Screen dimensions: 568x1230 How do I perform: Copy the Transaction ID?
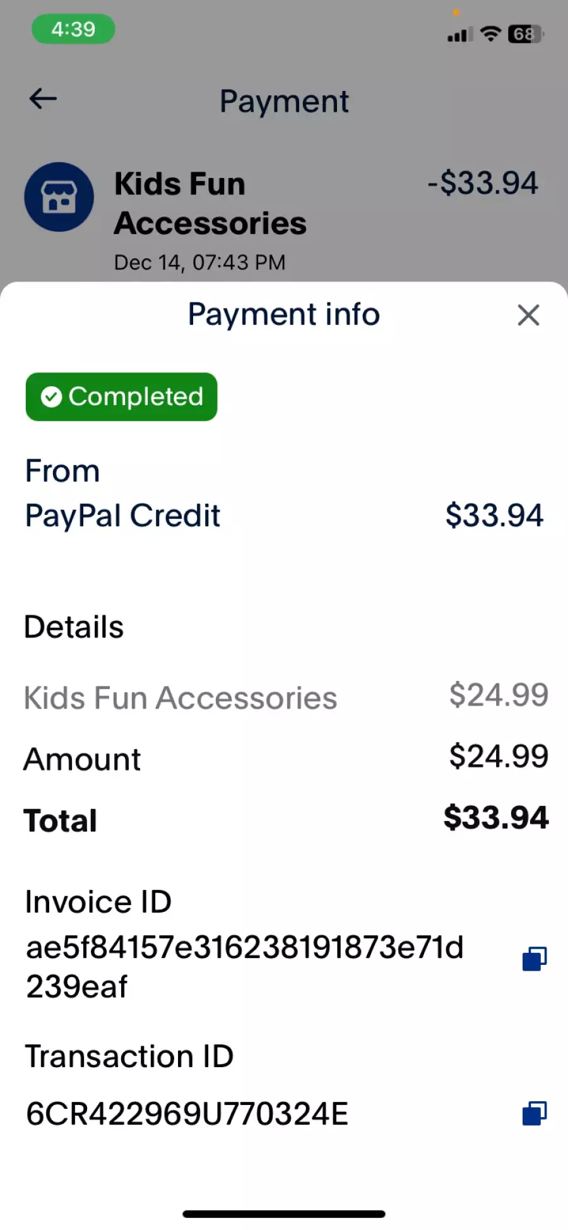pos(534,1113)
